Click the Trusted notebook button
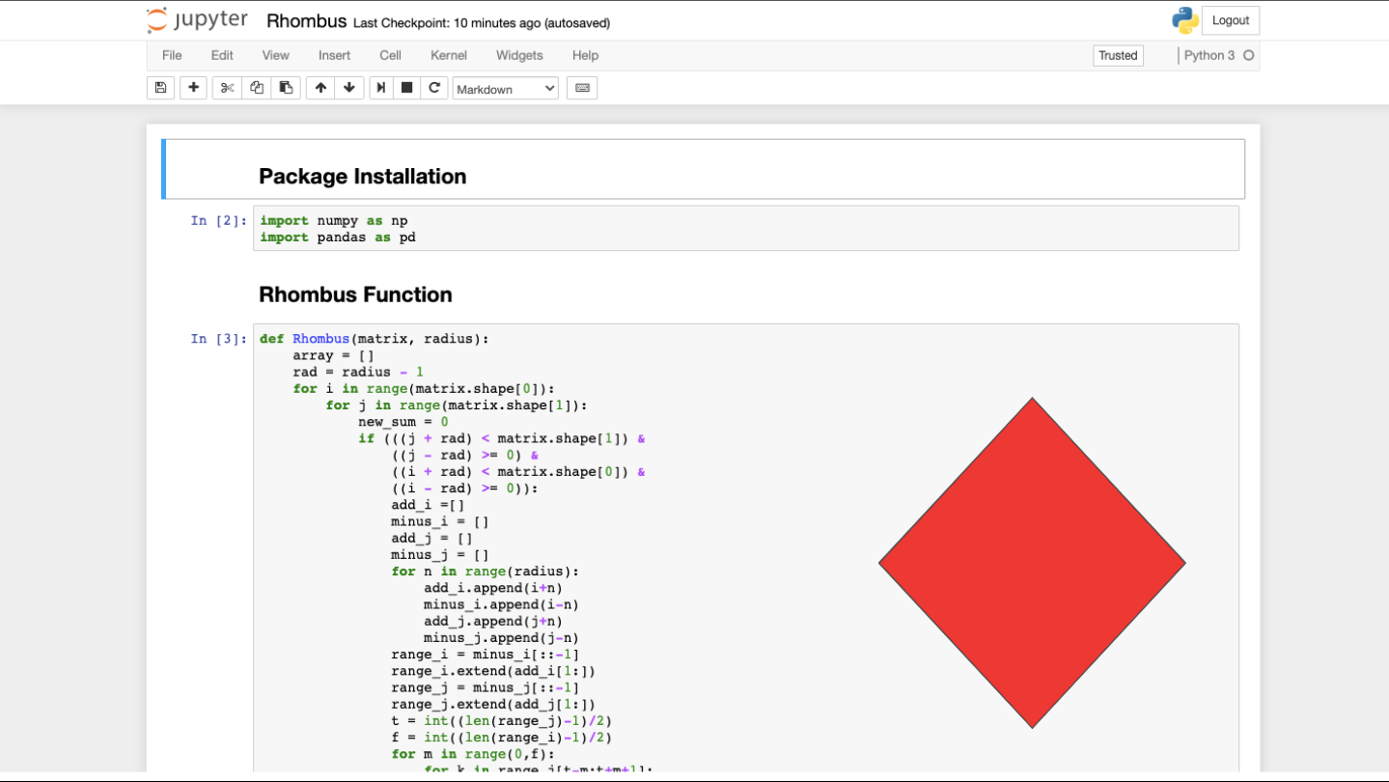This screenshot has height=782, width=1389. 1117,55
